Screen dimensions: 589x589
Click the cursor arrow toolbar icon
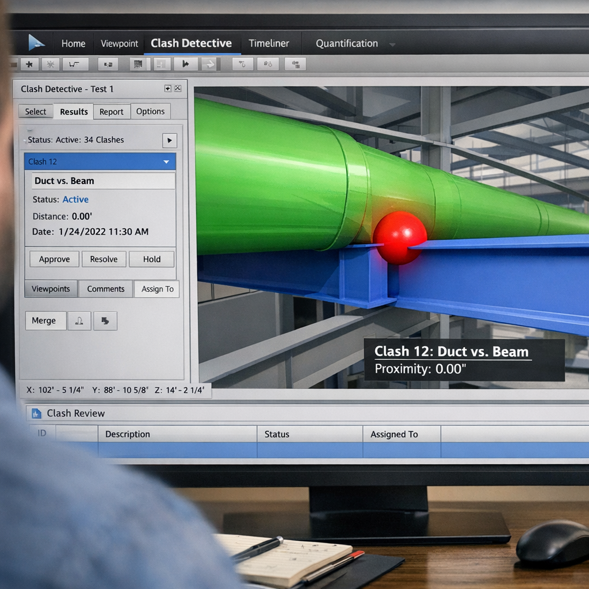(186, 64)
